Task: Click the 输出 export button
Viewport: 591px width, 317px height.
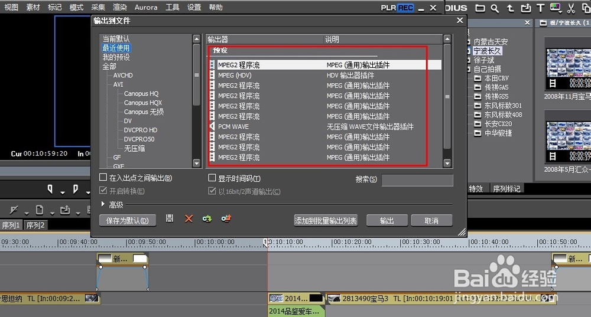Action: coord(387,220)
